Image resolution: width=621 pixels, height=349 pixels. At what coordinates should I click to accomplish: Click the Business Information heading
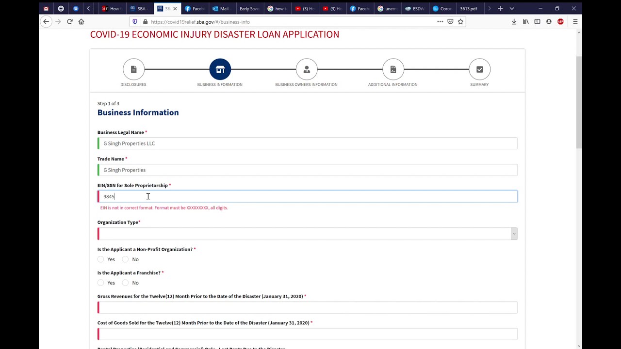click(x=138, y=112)
